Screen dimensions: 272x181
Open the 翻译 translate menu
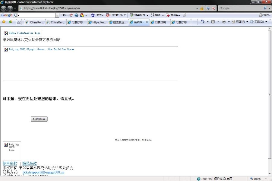click(x=157, y=15)
